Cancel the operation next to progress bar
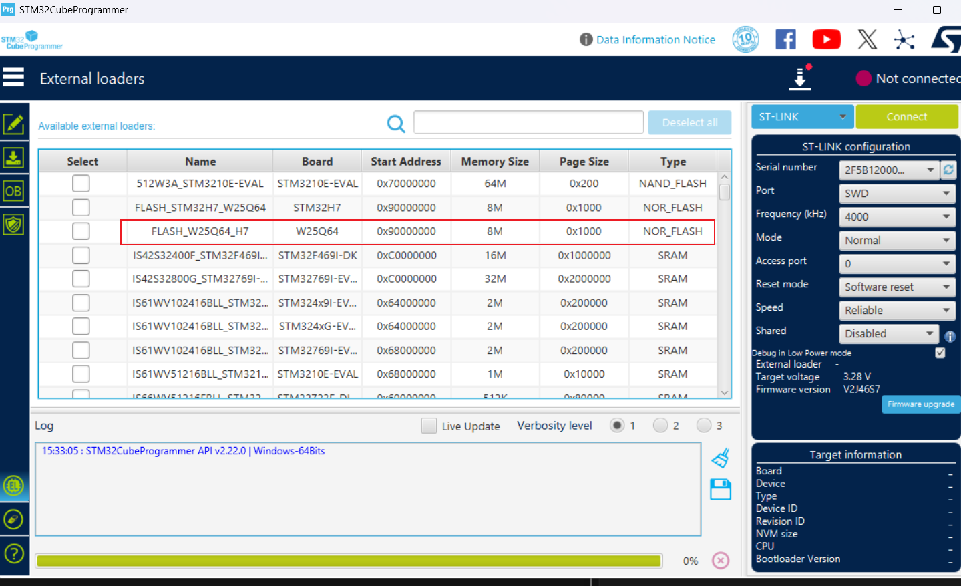961x586 pixels. coord(721,561)
